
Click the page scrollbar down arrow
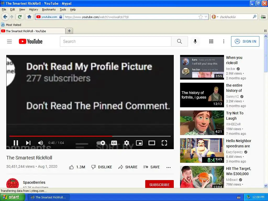pyautogui.click(x=266, y=186)
